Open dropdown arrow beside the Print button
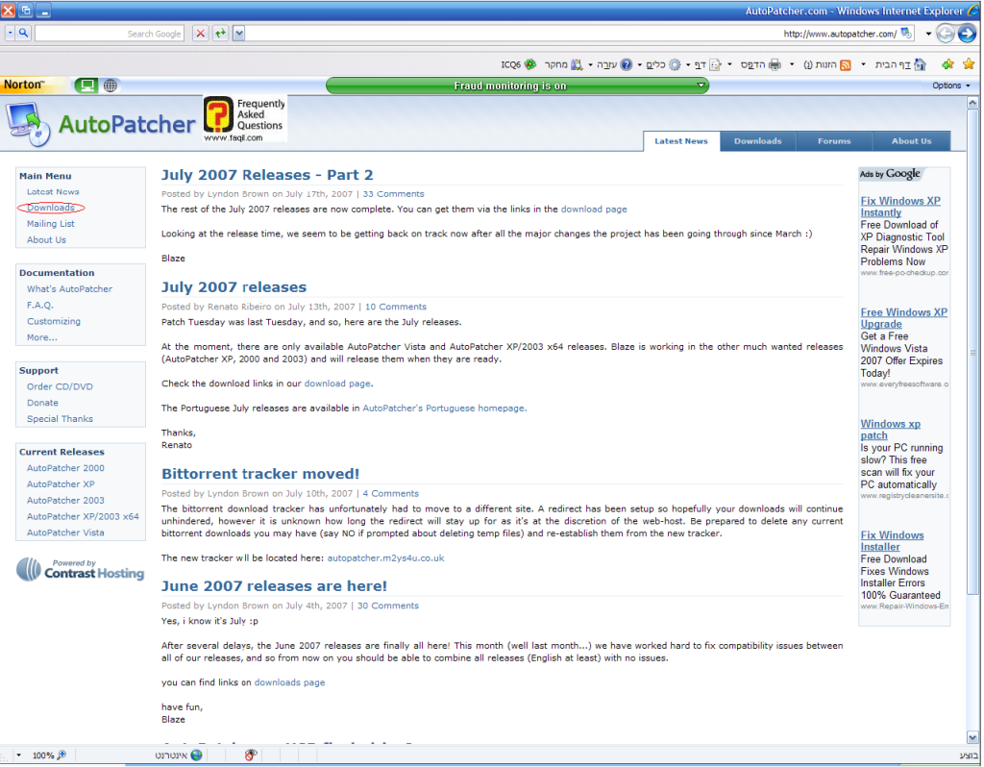Screen dimensions: 984x767 (730, 64)
